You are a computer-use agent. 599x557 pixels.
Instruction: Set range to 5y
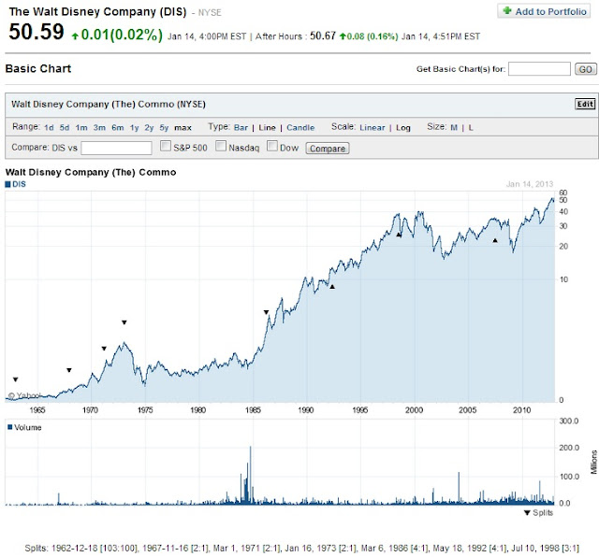(x=164, y=127)
